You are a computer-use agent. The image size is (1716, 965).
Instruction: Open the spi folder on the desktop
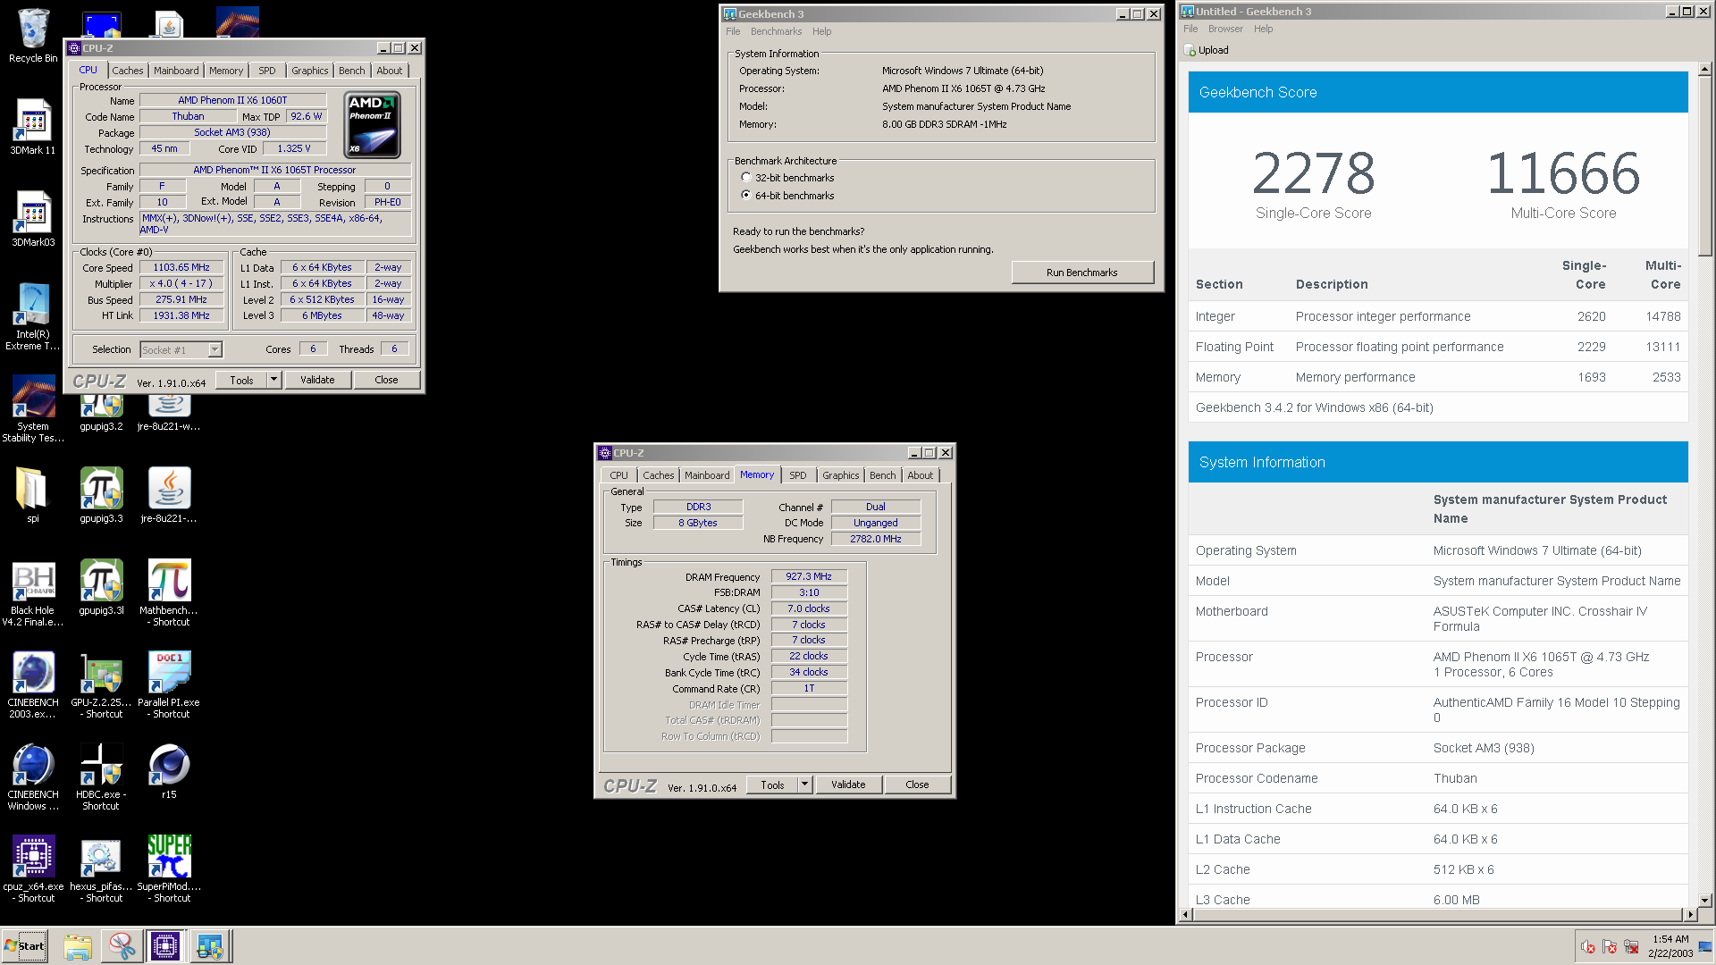[33, 495]
